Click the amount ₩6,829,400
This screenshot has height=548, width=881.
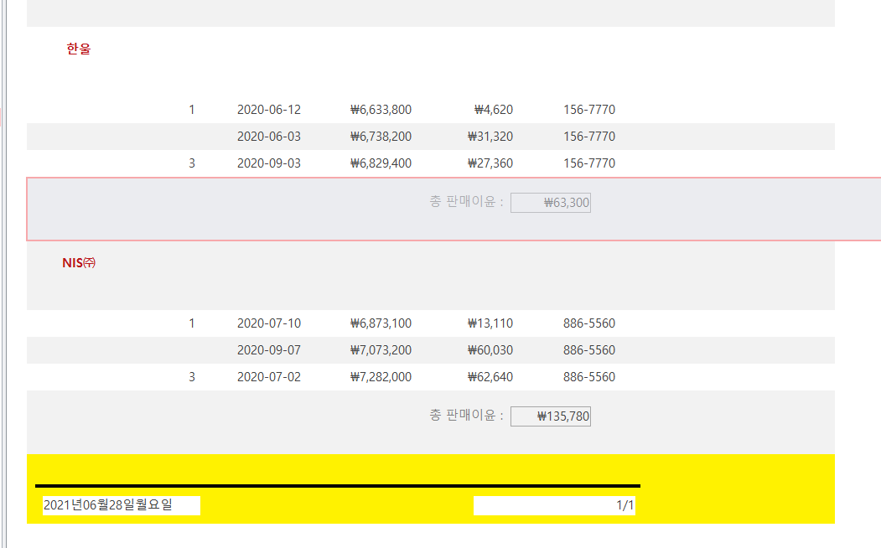[x=381, y=163]
